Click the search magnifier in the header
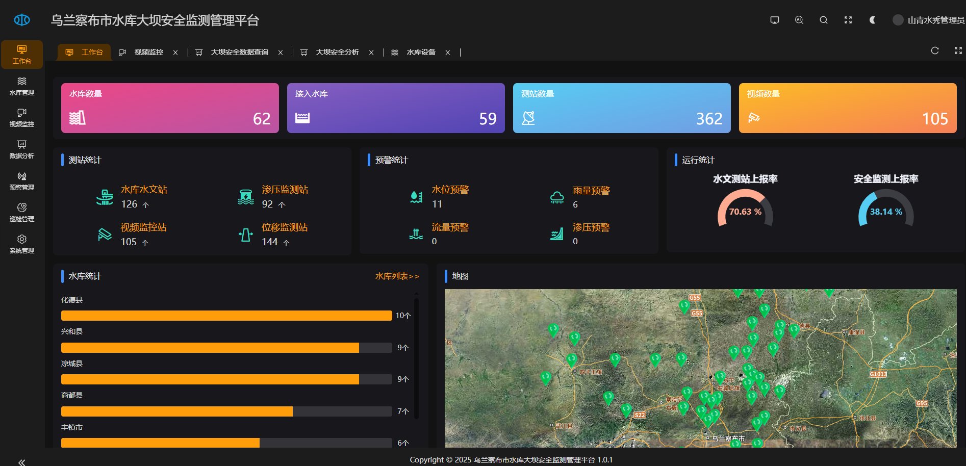 click(x=823, y=20)
